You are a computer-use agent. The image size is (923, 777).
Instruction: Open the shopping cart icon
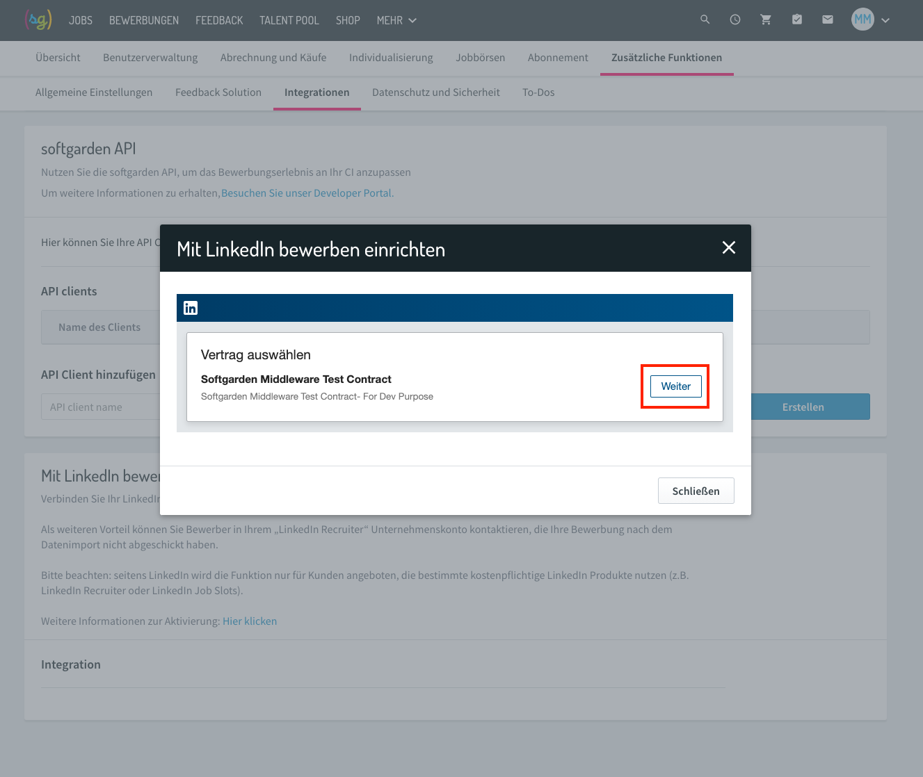[x=766, y=20]
